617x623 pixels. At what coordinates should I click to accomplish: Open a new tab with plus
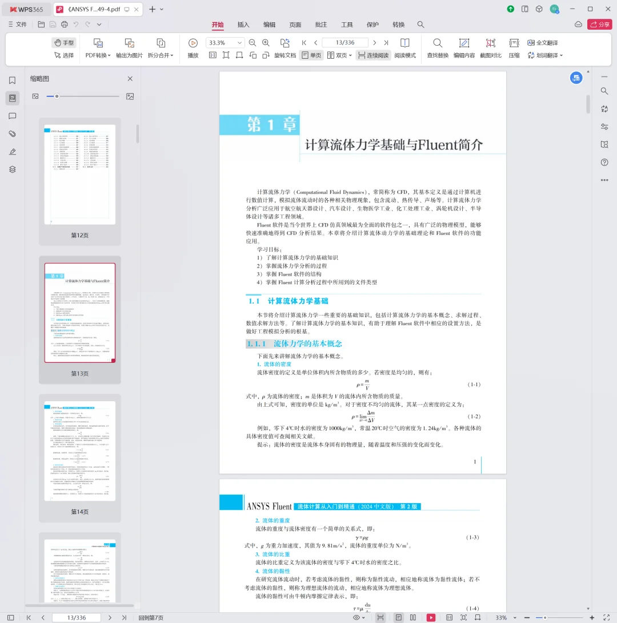coord(153,9)
